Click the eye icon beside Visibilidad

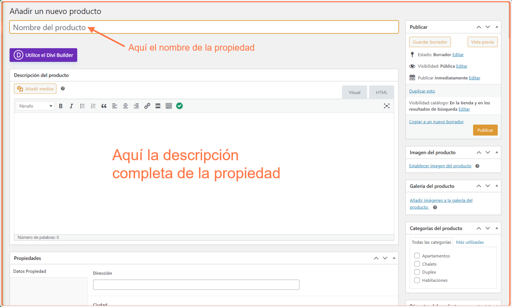tap(412, 66)
